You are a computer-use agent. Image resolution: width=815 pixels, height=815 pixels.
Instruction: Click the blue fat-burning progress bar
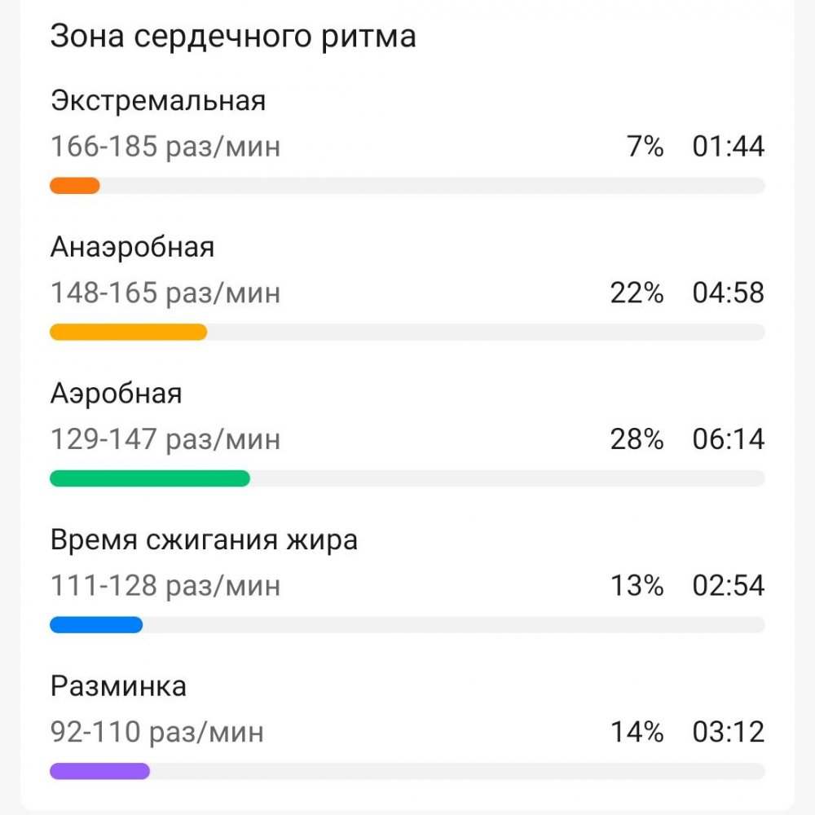point(96,625)
